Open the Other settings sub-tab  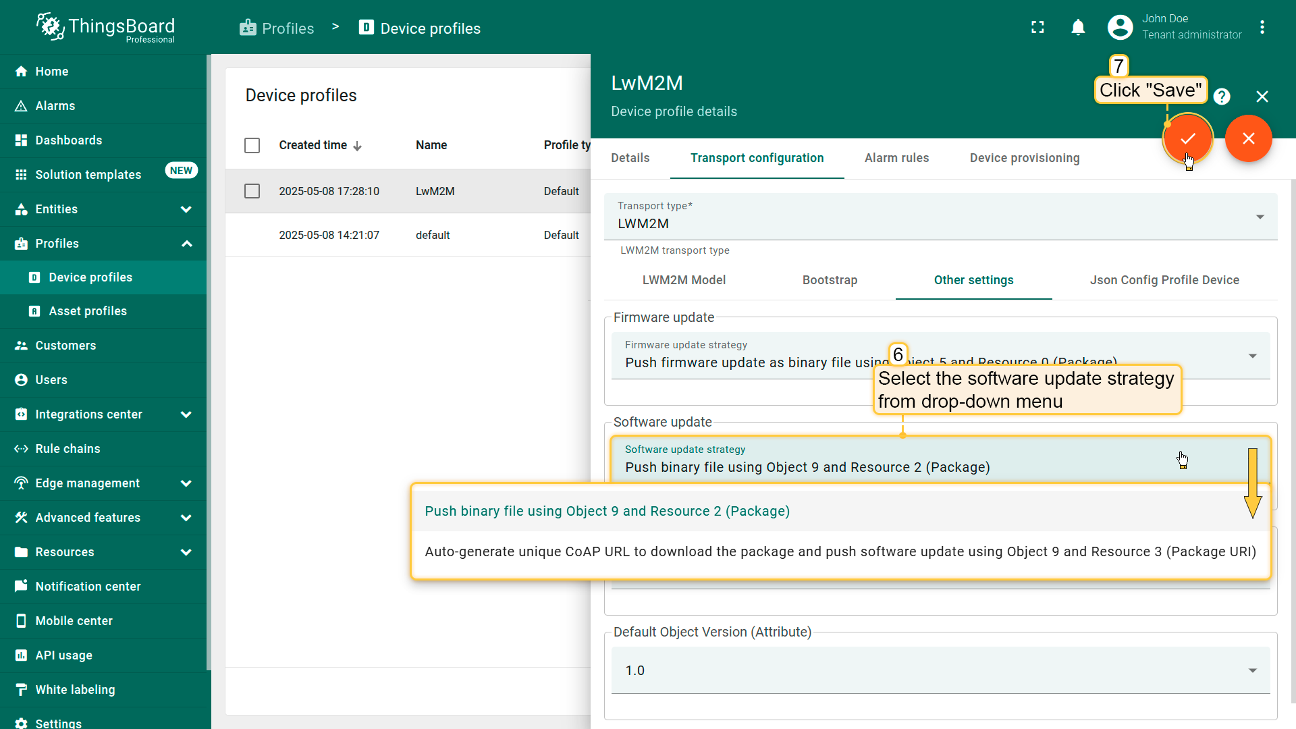tap(973, 280)
